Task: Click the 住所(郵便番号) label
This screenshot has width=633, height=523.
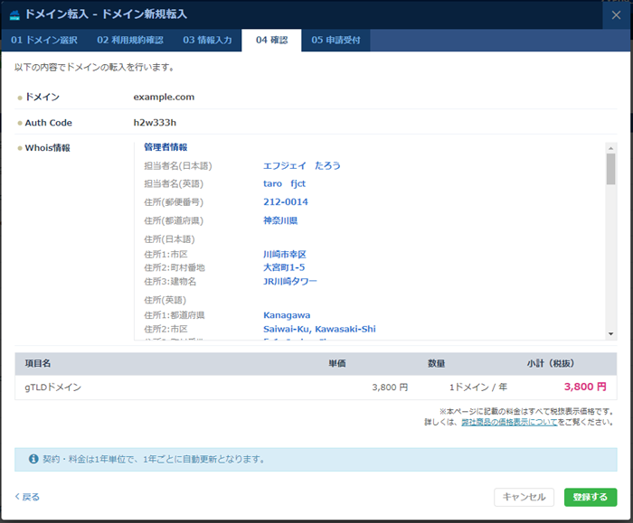Action: tap(174, 202)
